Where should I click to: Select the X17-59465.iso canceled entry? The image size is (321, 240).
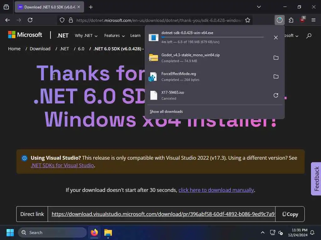click(x=208, y=95)
